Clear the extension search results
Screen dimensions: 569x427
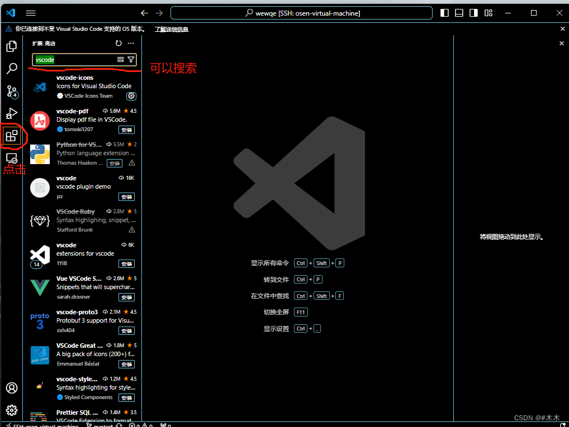[121, 60]
